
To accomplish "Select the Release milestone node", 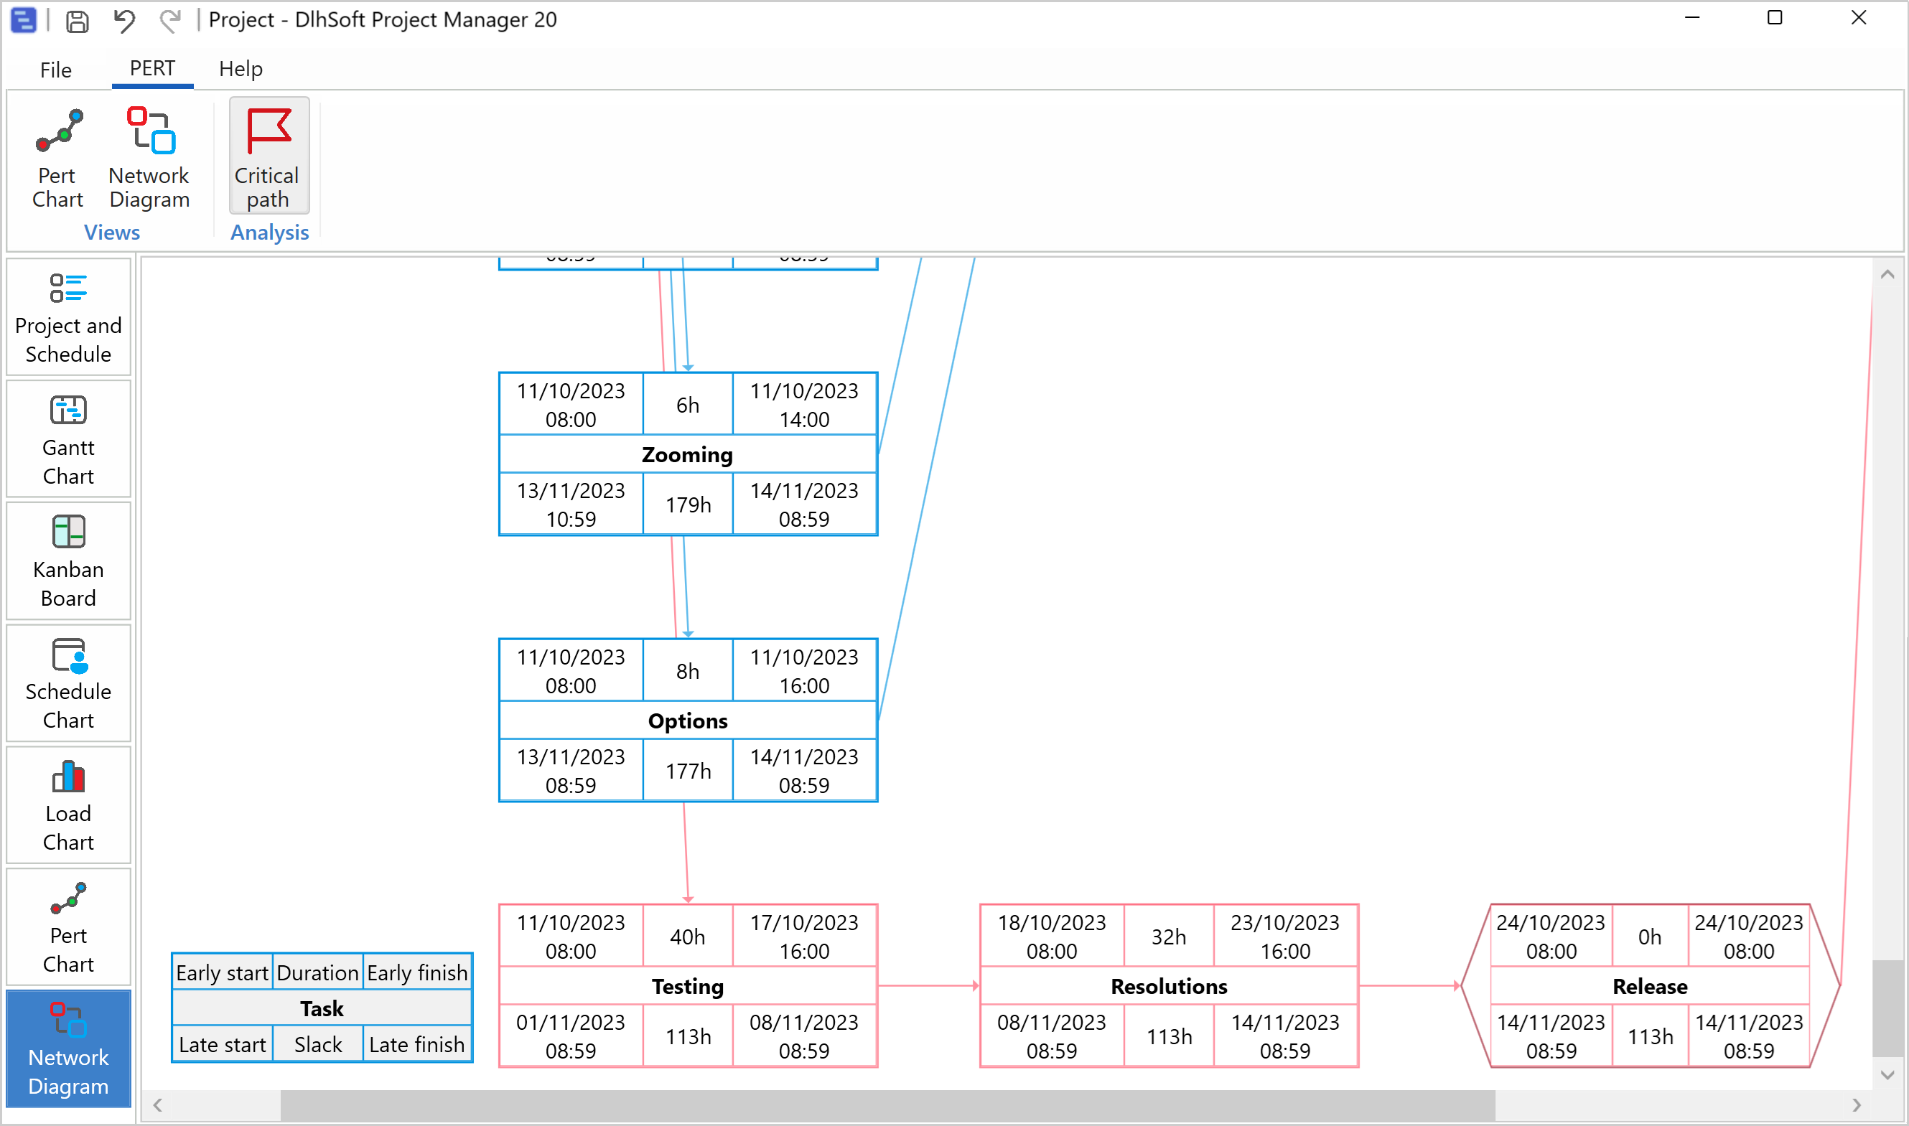I will pos(1649,985).
